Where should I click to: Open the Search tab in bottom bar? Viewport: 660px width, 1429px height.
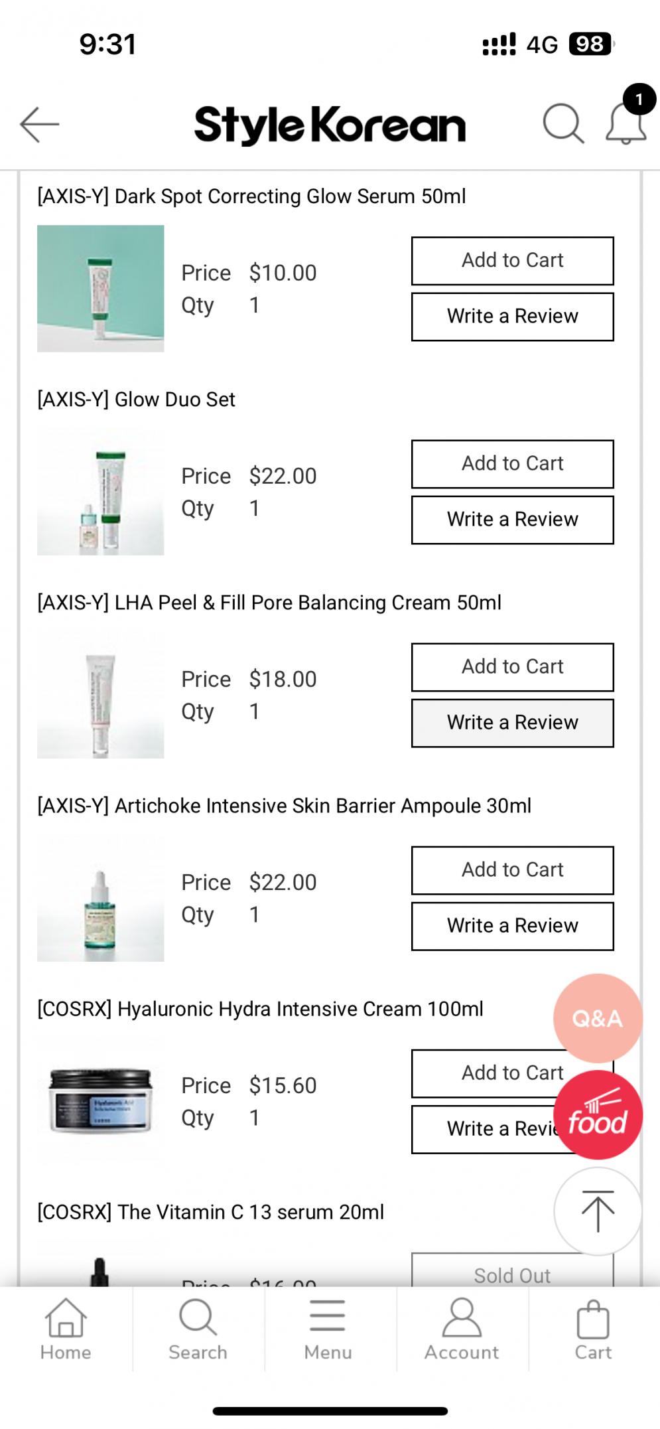[198, 1329]
